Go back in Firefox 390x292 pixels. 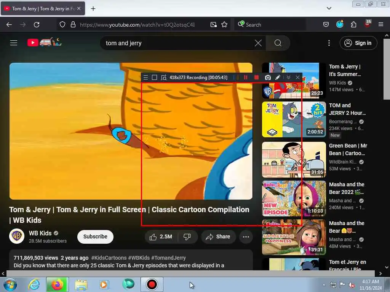coord(9,25)
